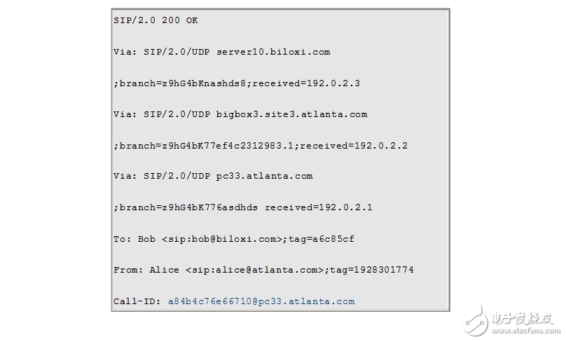Click the "To: Bob" header name
This screenshot has width=566, height=342.
[134, 239]
